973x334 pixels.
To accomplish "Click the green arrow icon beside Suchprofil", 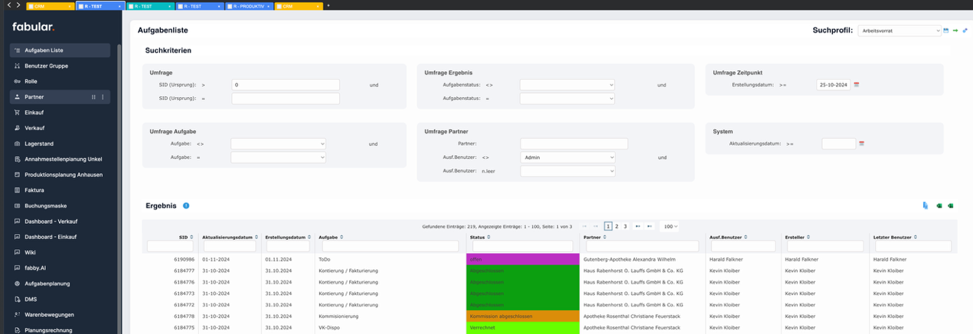I will (955, 31).
